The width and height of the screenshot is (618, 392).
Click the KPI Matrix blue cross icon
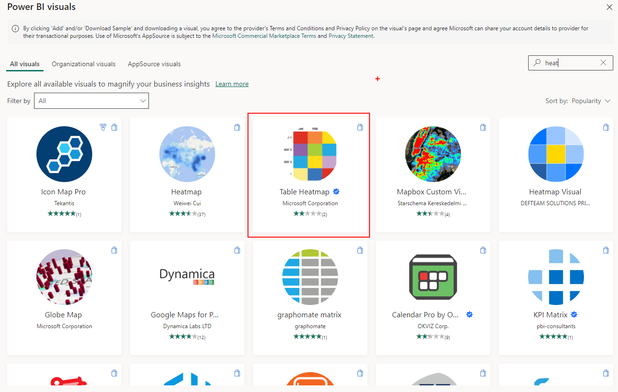coord(556,277)
